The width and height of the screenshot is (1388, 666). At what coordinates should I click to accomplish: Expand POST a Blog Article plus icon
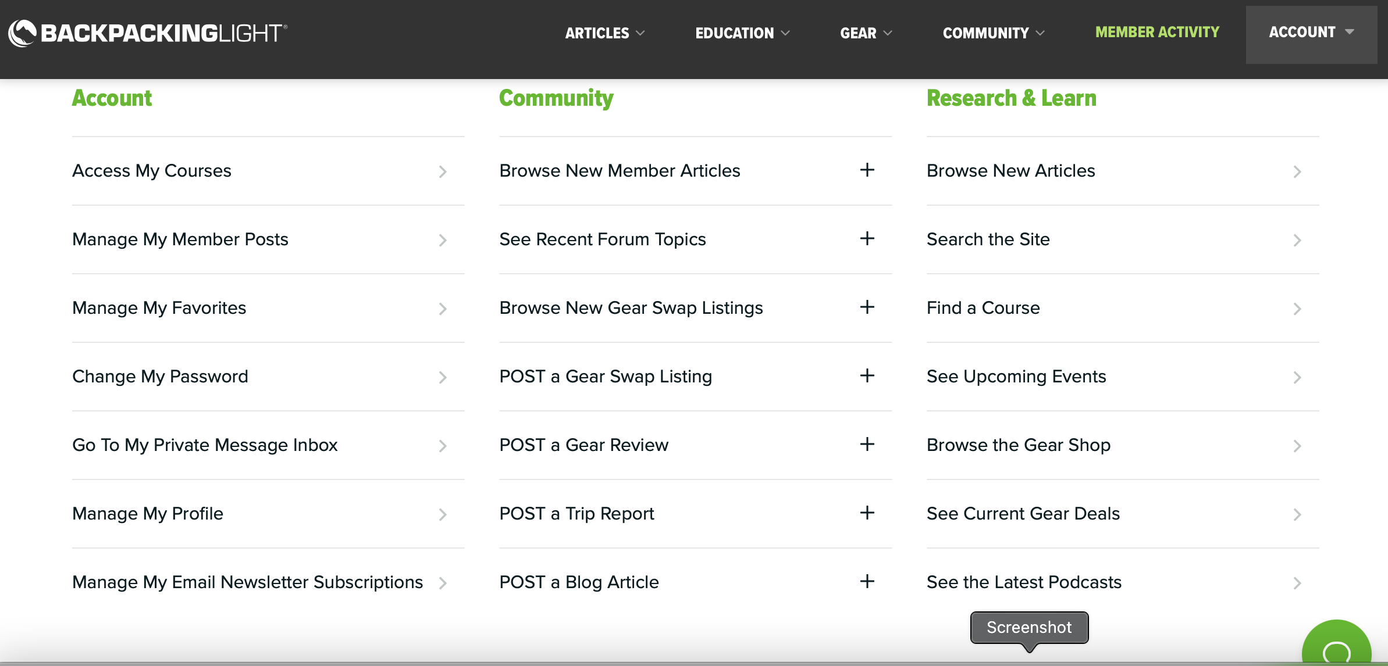coord(867,581)
